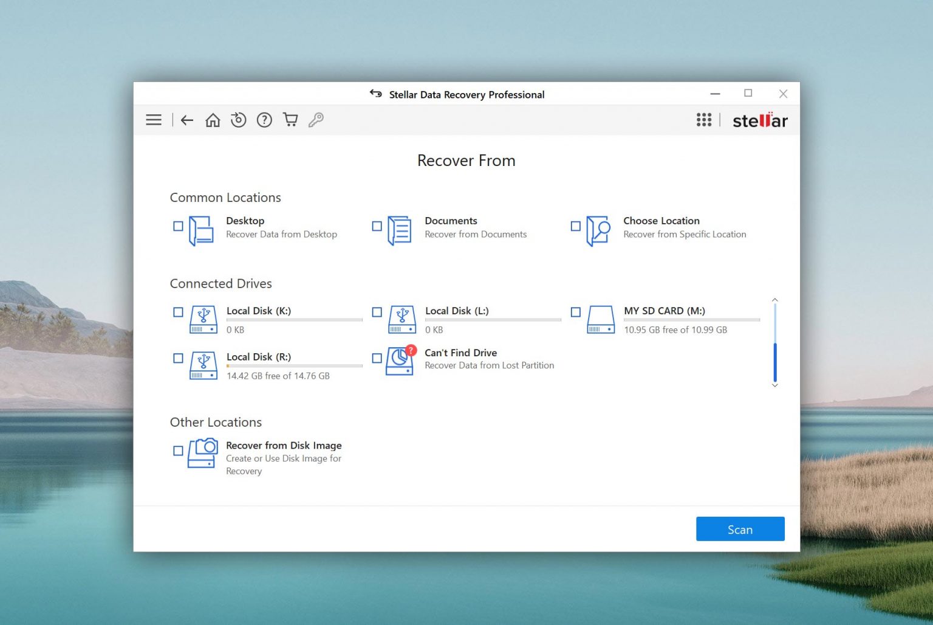Enable the Documents checkbox
The height and width of the screenshot is (625, 933).
coord(377,226)
